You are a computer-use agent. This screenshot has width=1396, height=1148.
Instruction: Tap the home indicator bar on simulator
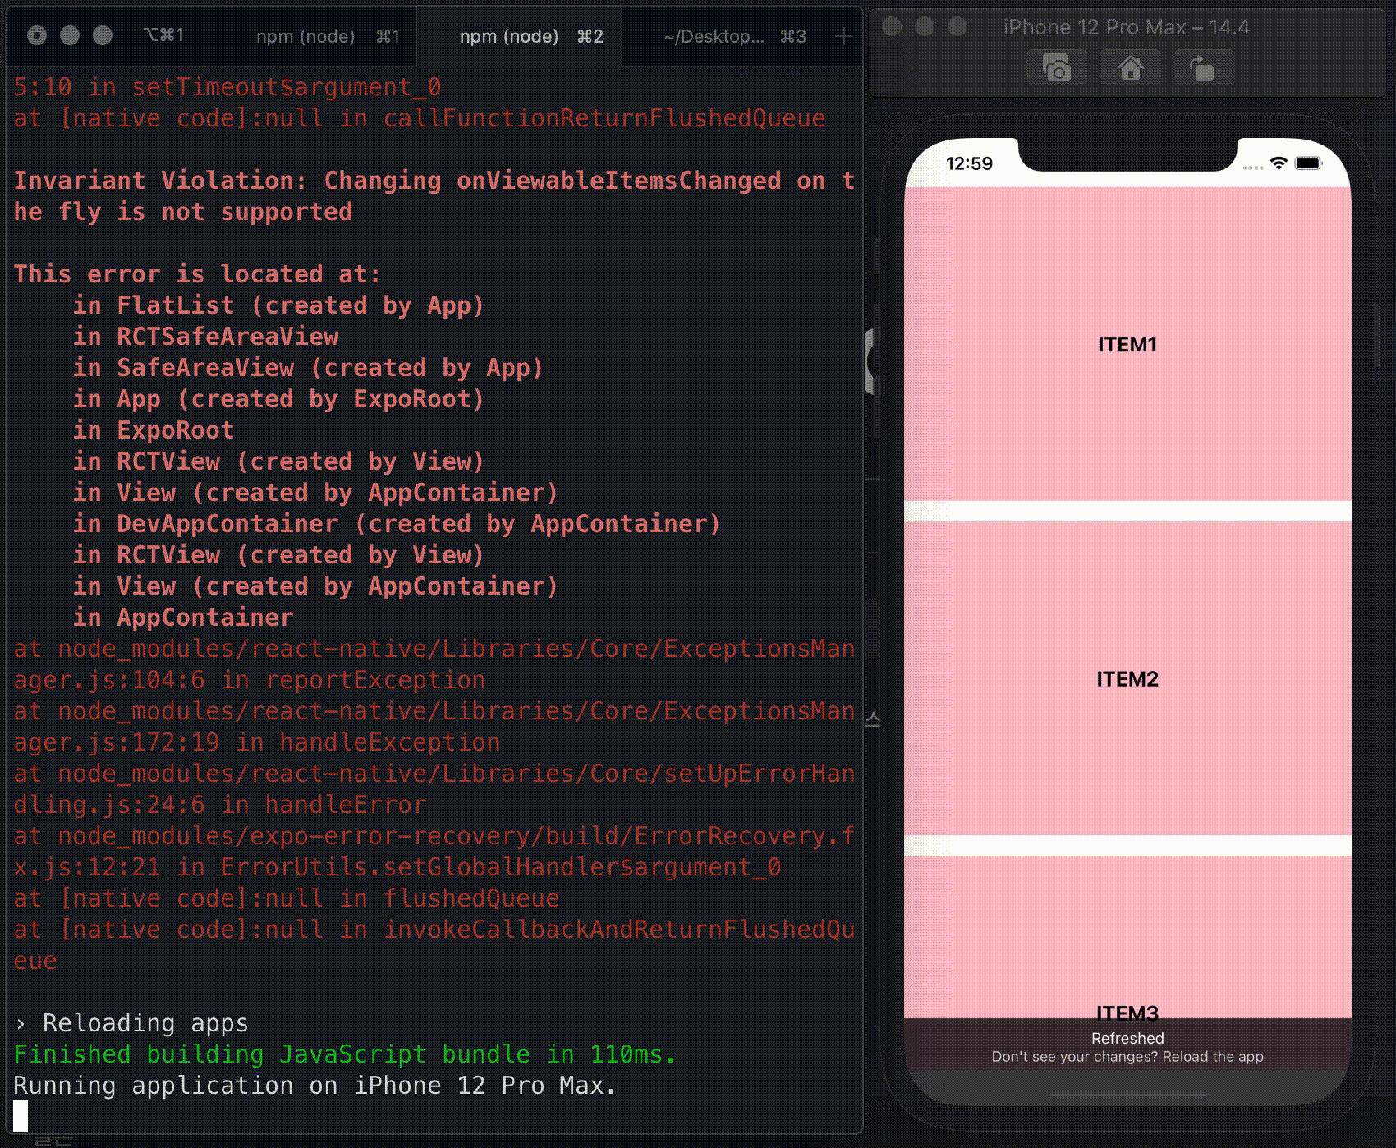pyautogui.click(x=1127, y=1095)
